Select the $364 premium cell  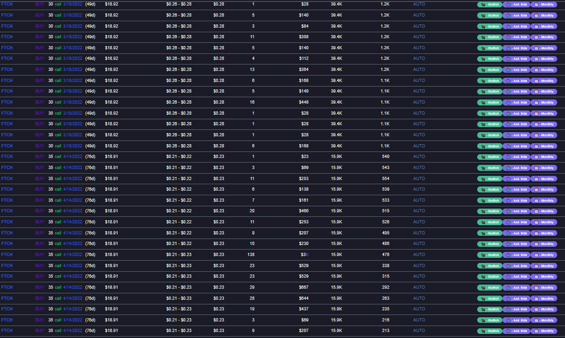pos(303,69)
